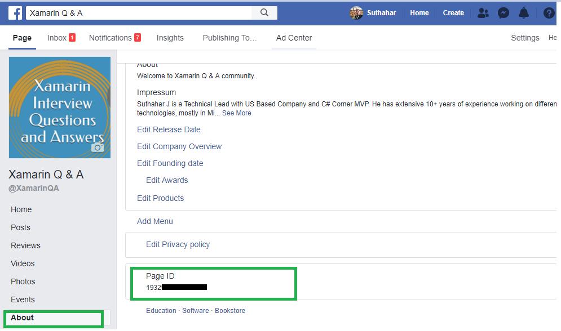Click the search field containing Xamarin Q & A
The image size is (561, 331).
139,13
